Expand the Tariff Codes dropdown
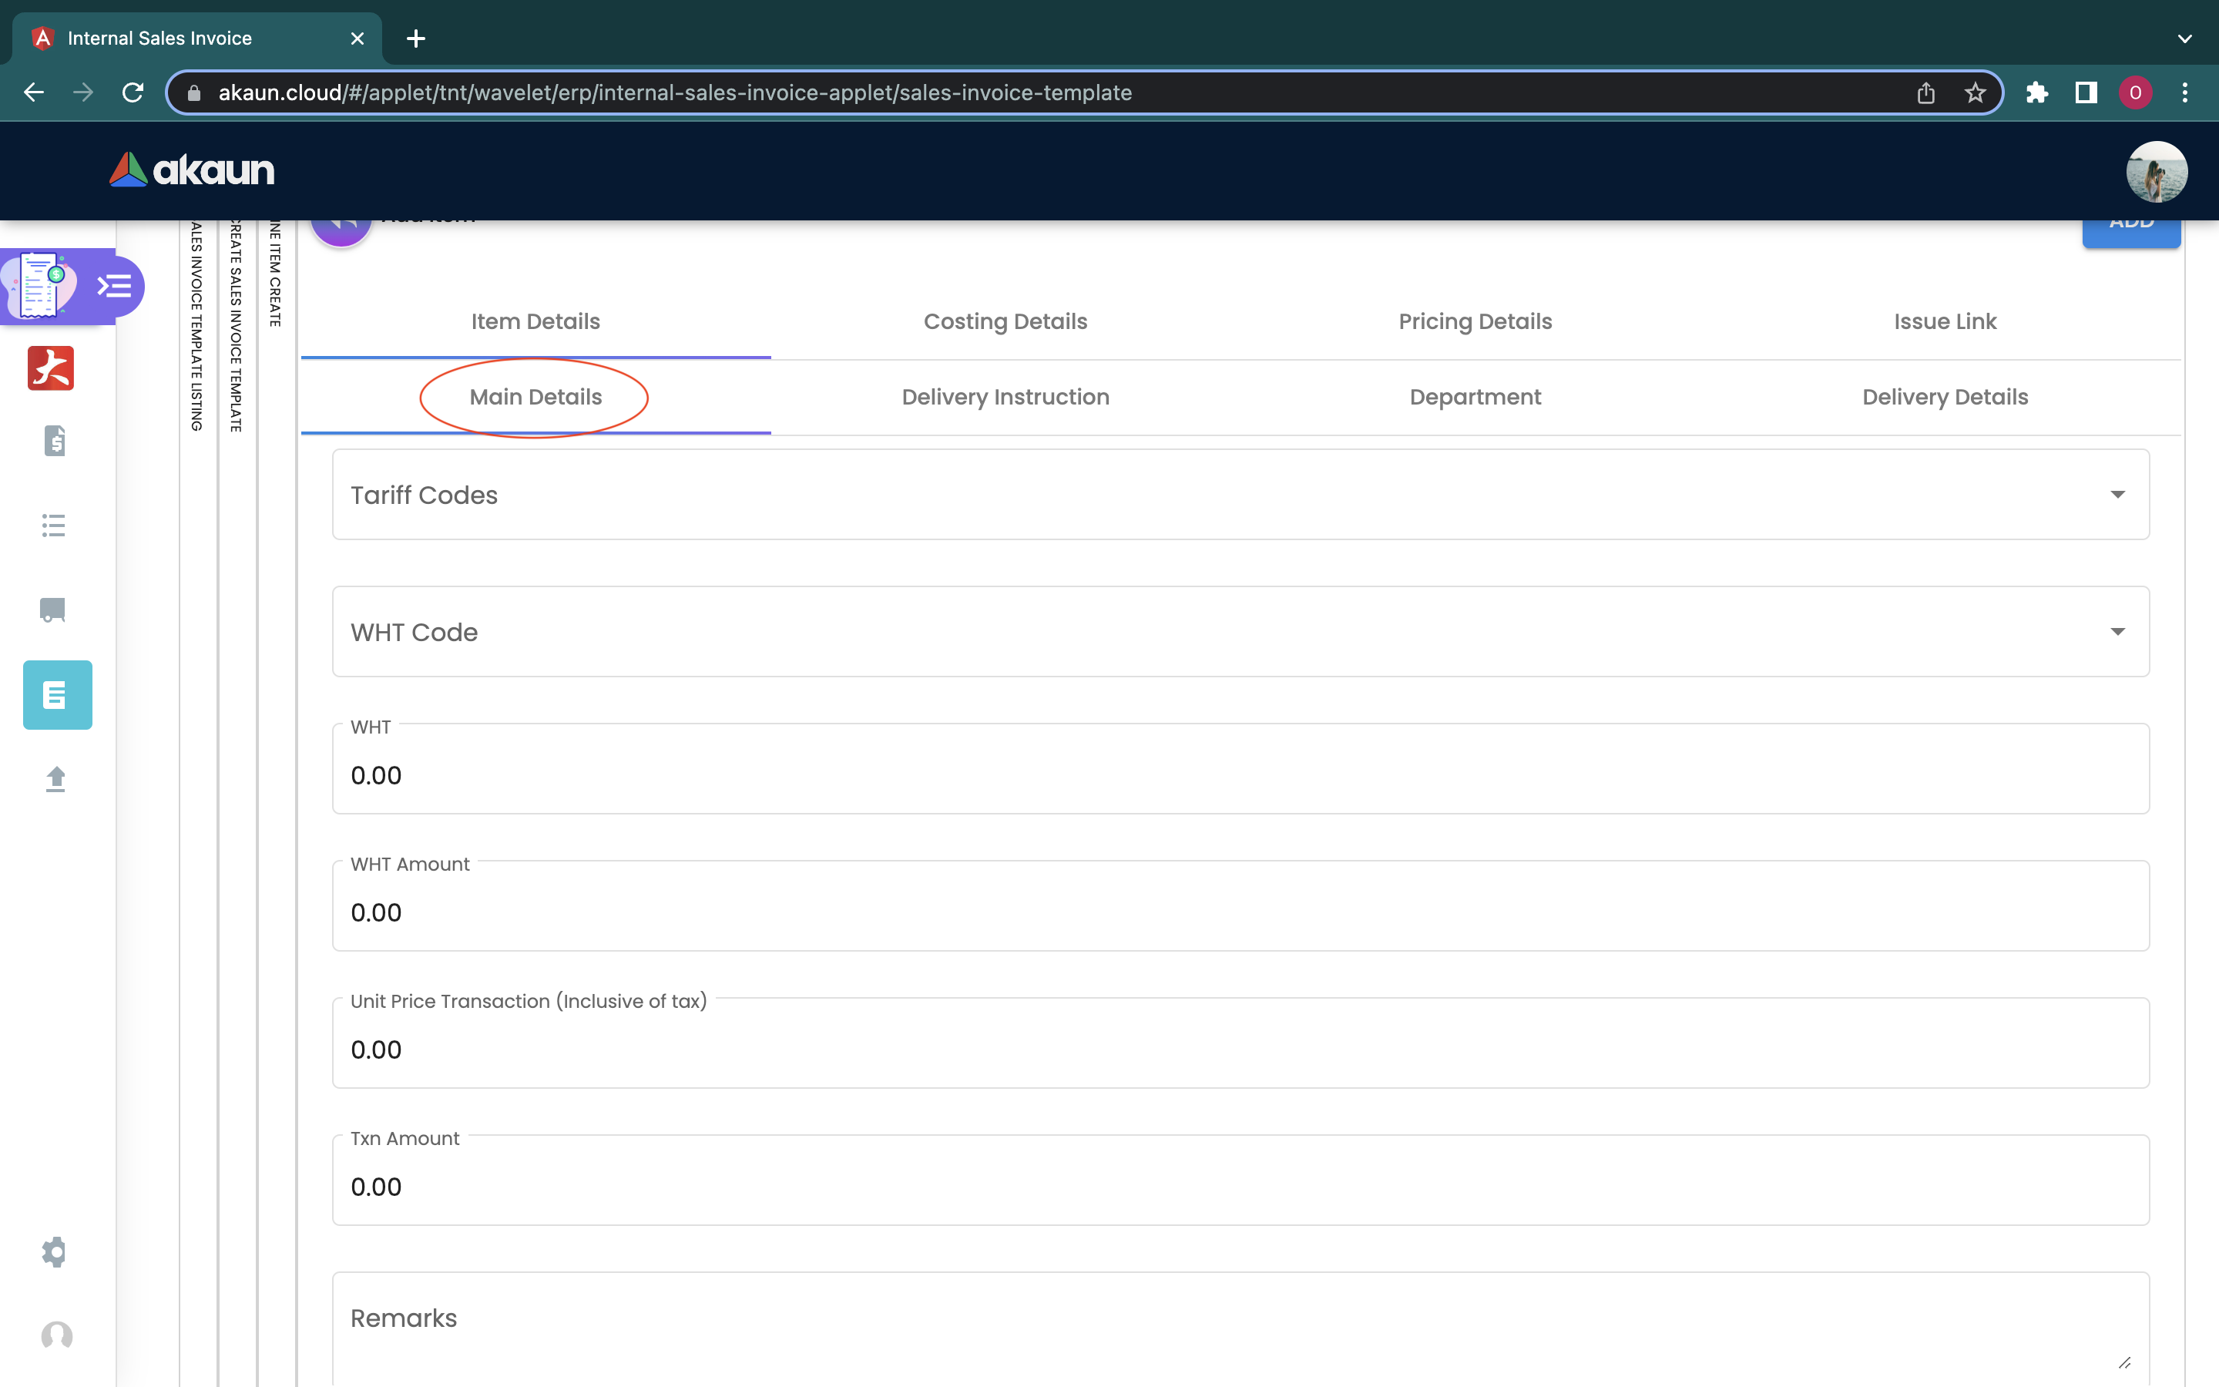 [x=1240, y=495]
